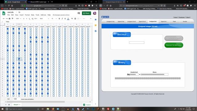Click Convert to binary button
The image size is (197, 111).
tap(174, 38)
